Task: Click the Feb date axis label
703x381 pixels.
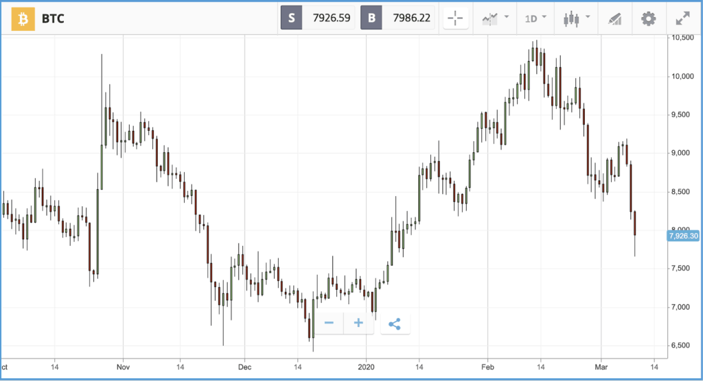Action: pyautogui.click(x=488, y=367)
